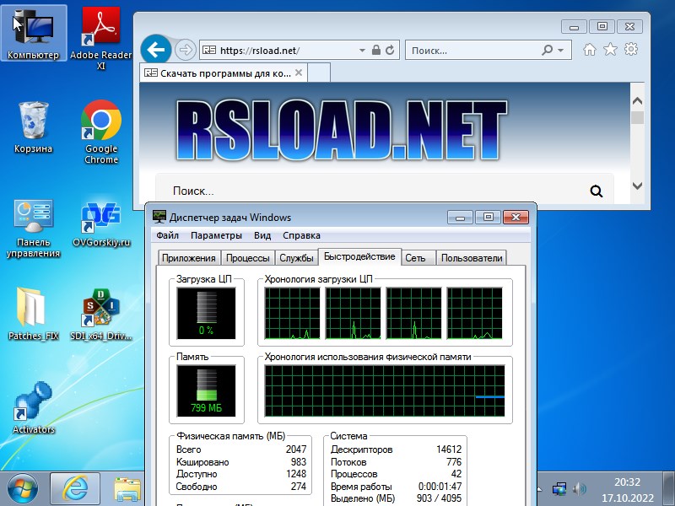Image resolution: width=675 pixels, height=506 pixels.
Task: Refresh the rsload.net page
Action: [x=390, y=50]
